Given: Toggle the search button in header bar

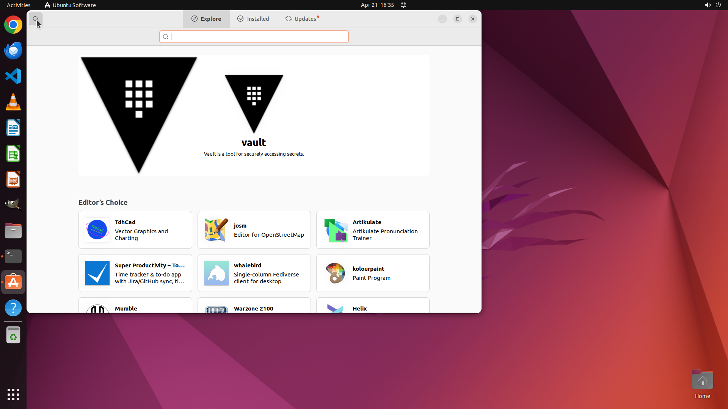Looking at the screenshot, I should pyautogui.click(x=36, y=19).
